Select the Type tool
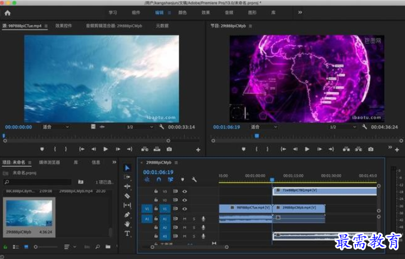This screenshot has width=405, height=259. click(127, 234)
